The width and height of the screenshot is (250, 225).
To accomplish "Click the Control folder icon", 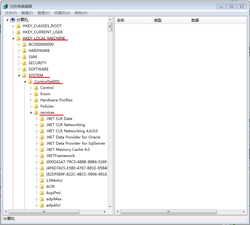I will [36, 88].
